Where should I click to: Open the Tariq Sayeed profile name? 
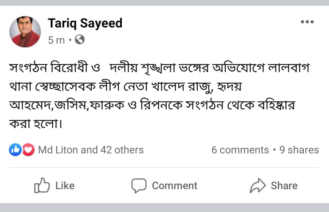pyautogui.click(x=85, y=23)
